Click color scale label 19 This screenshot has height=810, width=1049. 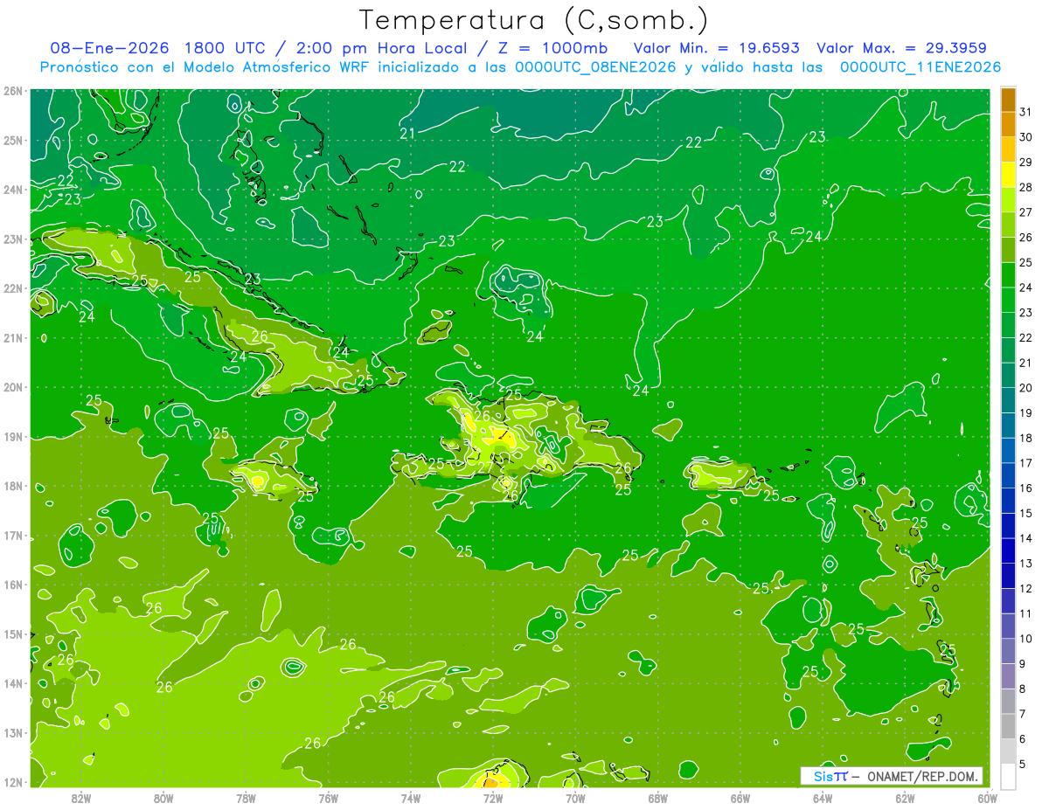1026,412
